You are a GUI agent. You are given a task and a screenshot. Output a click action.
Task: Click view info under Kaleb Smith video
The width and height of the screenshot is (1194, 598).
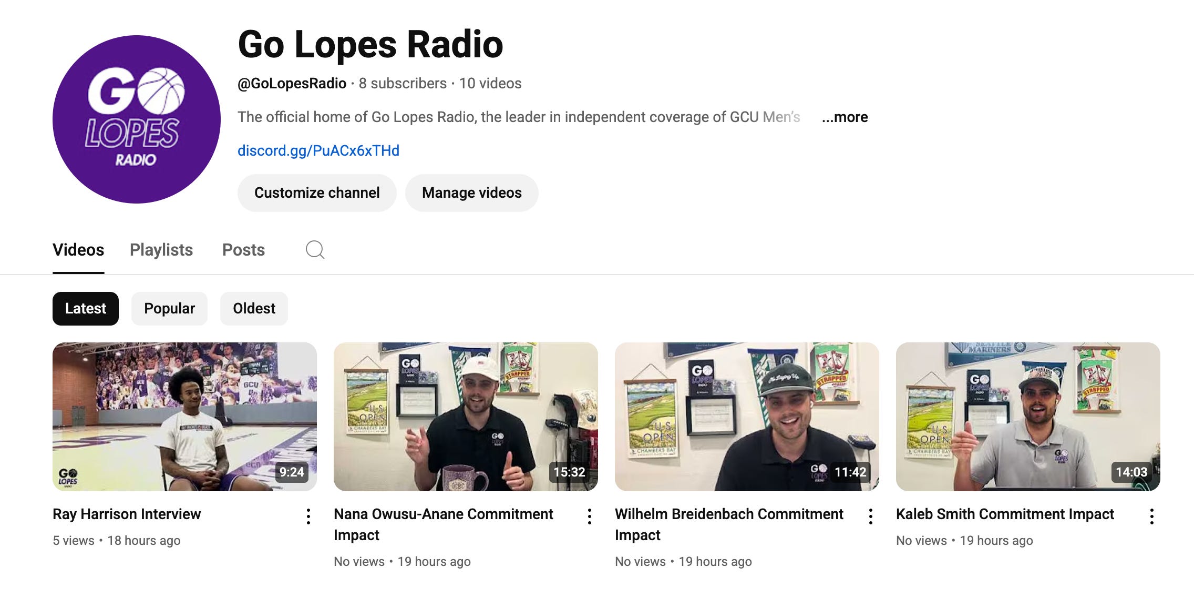(964, 541)
